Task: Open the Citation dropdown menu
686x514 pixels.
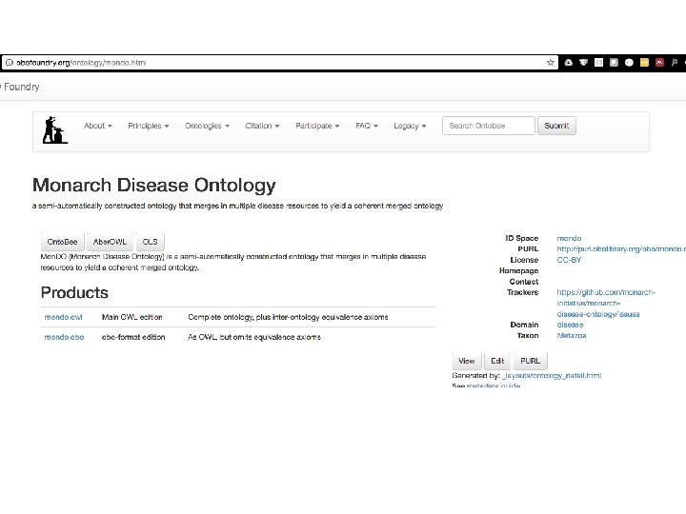Action: (x=262, y=126)
